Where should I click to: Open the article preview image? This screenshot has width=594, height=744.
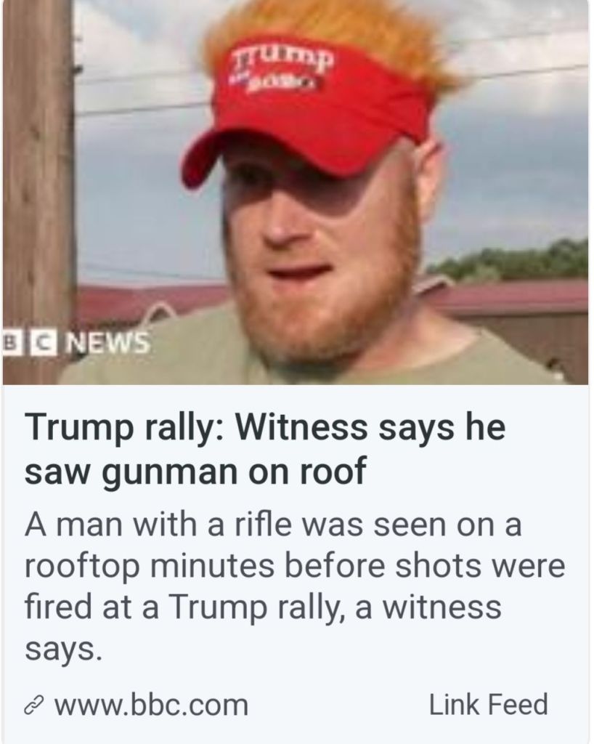tap(296, 192)
